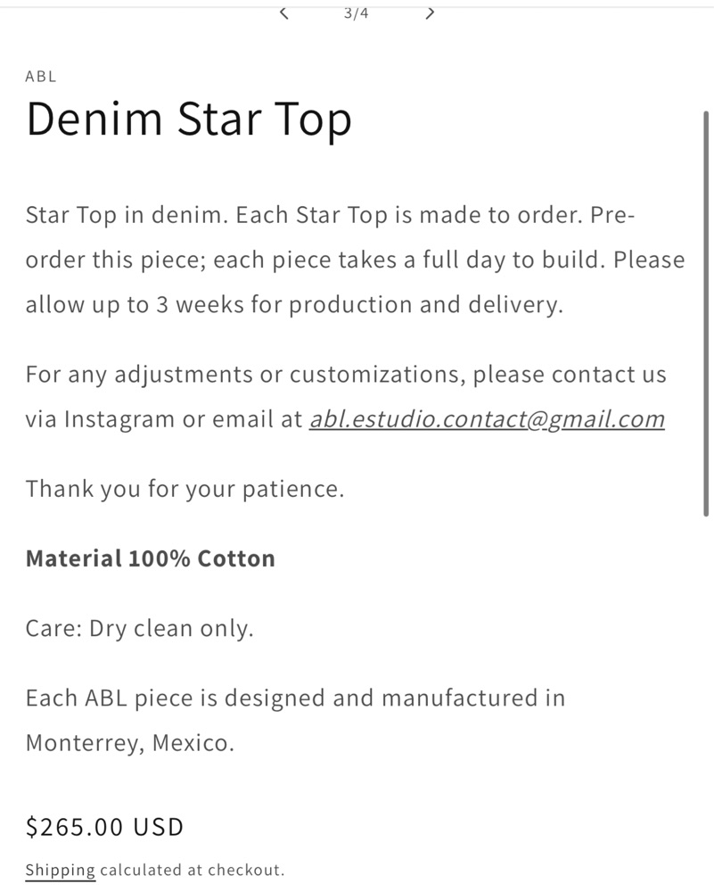Viewport: 714px width, 892px height.
Task: Click the 'Monterrey, Mexico.' text
Action: click(129, 742)
